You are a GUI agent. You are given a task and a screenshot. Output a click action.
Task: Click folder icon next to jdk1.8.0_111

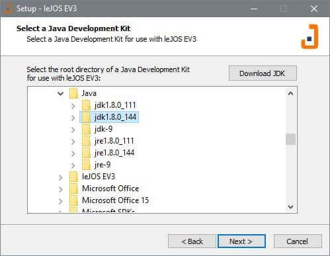coord(86,105)
